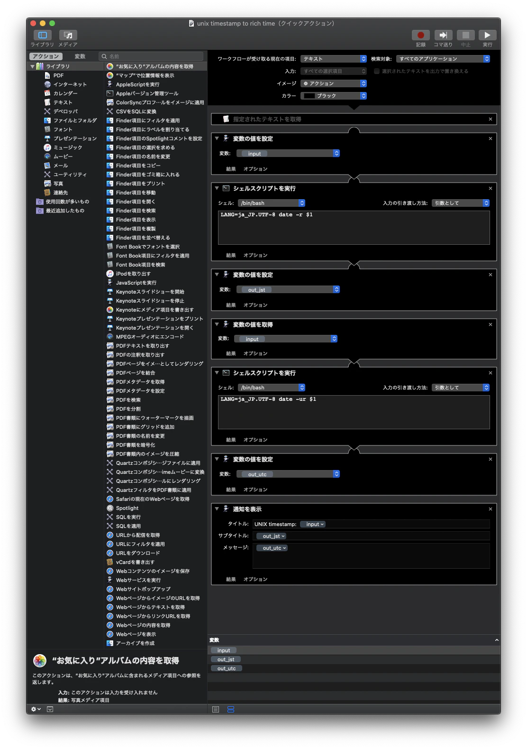The height and width of the screenshot is (749, 527).
Task: Select the ユーティリティ library category
Action: pos(71,175)
